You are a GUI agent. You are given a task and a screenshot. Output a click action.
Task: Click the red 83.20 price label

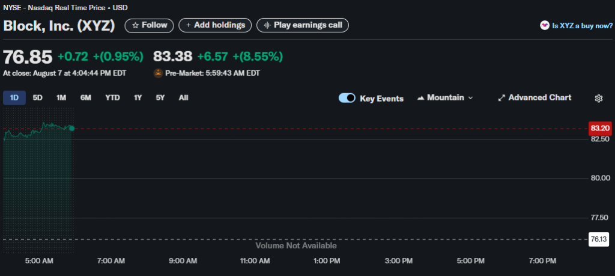point(600,129)
